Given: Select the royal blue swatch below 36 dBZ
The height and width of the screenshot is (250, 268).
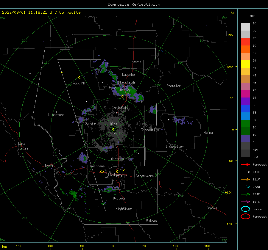Looking at the screenshot, I should click(245, 109).
